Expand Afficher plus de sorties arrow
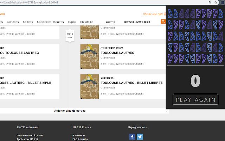The width and height of the screenshot is (225, 141). pos(166,111)
